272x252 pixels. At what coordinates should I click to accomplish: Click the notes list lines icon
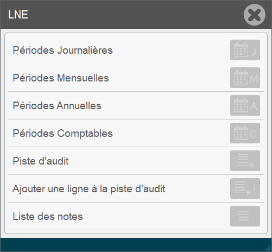pos(245,216)
